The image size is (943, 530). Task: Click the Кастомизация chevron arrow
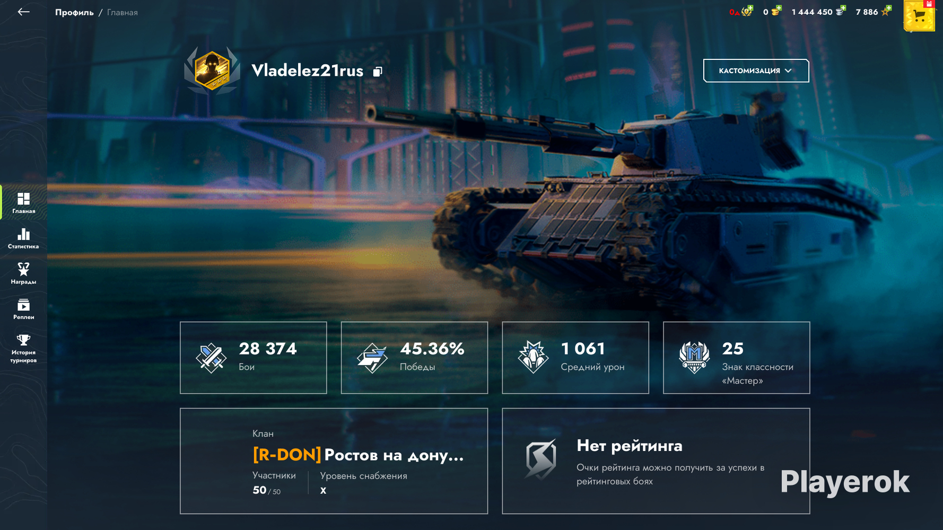pos(788,70)
